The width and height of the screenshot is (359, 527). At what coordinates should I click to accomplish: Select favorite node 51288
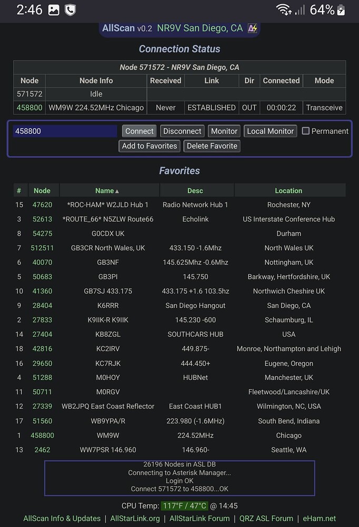pyautogui.click(x=42, y=377)
